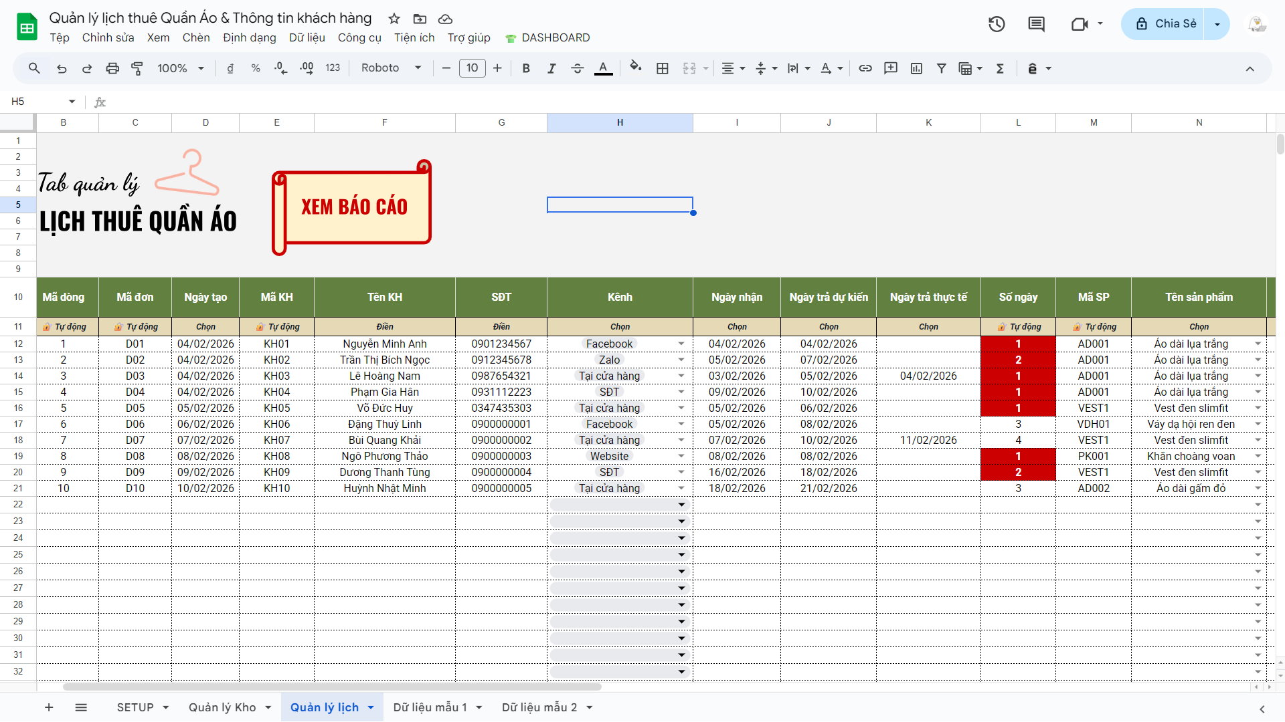Open the Roboto font dropdown
Viewport: 1285px width, 722px height.
click(391, 68)
